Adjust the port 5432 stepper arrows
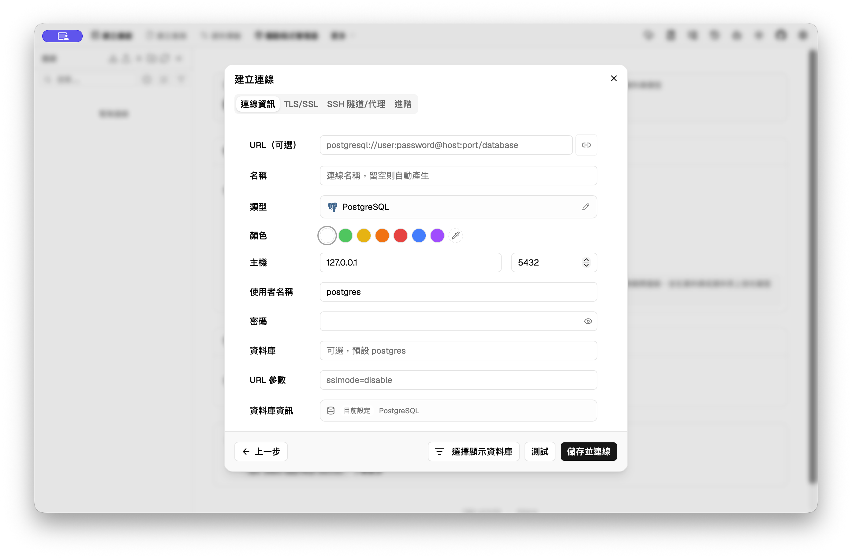Screen dimensions: 852x558 (586, 262)
